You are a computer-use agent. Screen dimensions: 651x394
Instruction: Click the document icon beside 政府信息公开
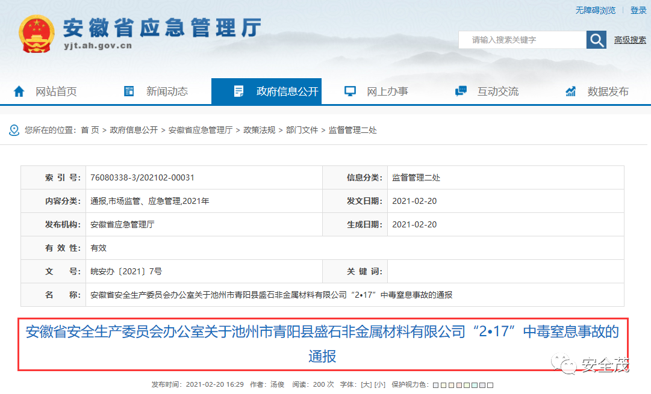click(238, 91)
